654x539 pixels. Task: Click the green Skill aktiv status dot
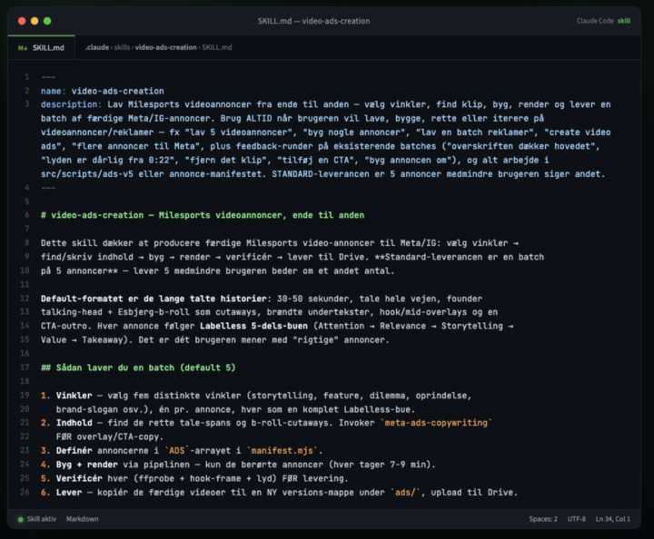tap(20, 519)
